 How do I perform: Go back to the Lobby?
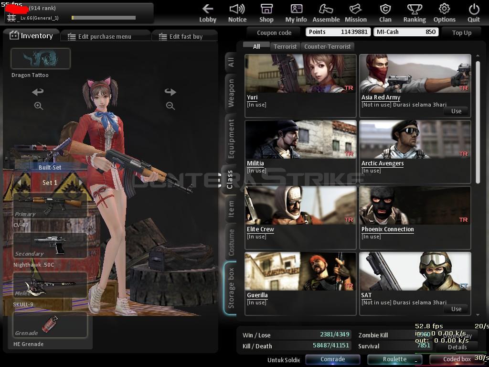[208, 14]
